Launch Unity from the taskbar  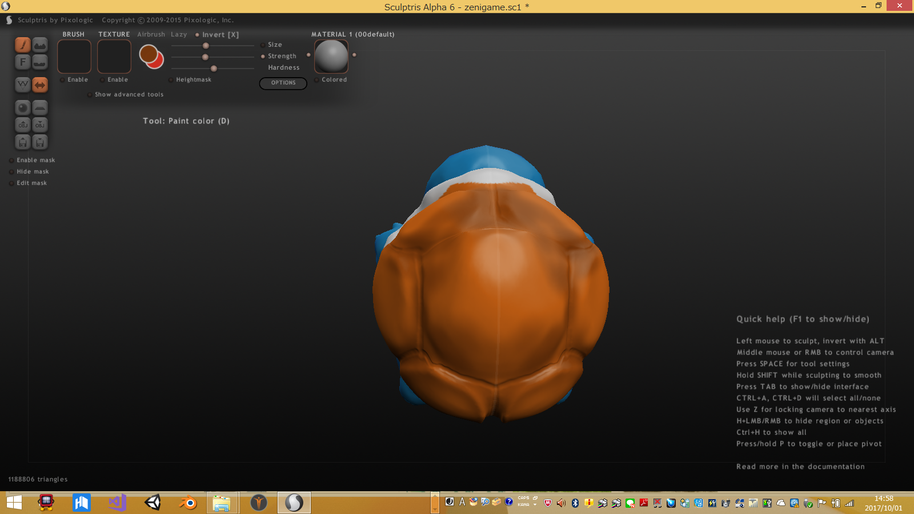click(153, 503)
